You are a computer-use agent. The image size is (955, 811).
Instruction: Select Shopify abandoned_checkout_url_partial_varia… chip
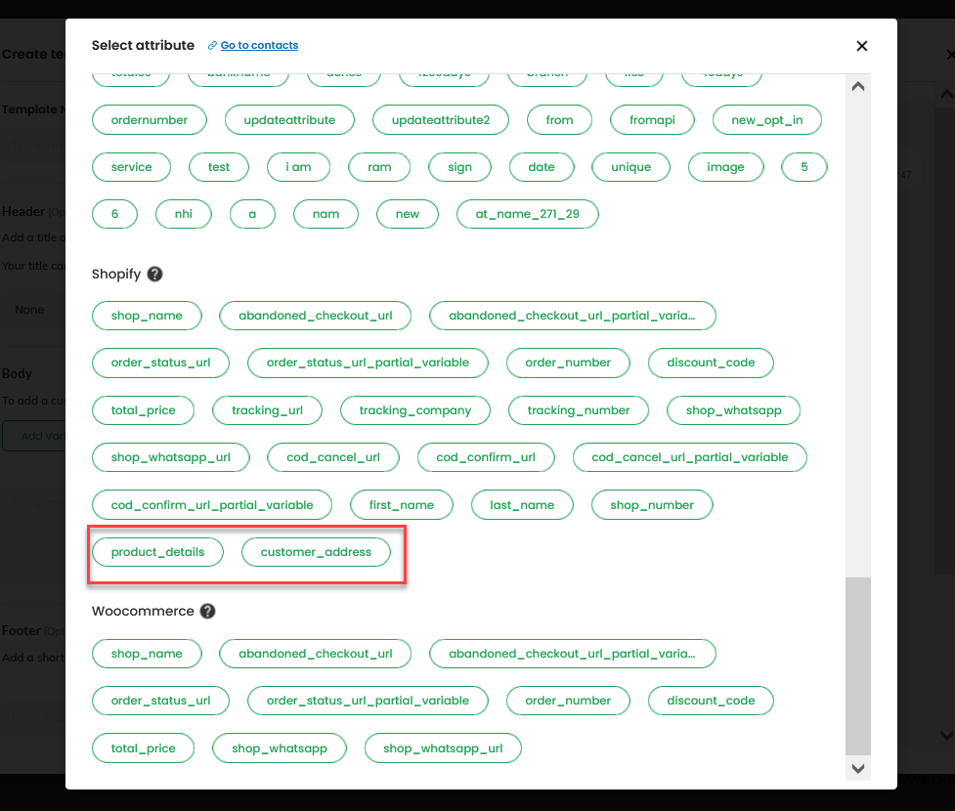[x=572, y=316]
